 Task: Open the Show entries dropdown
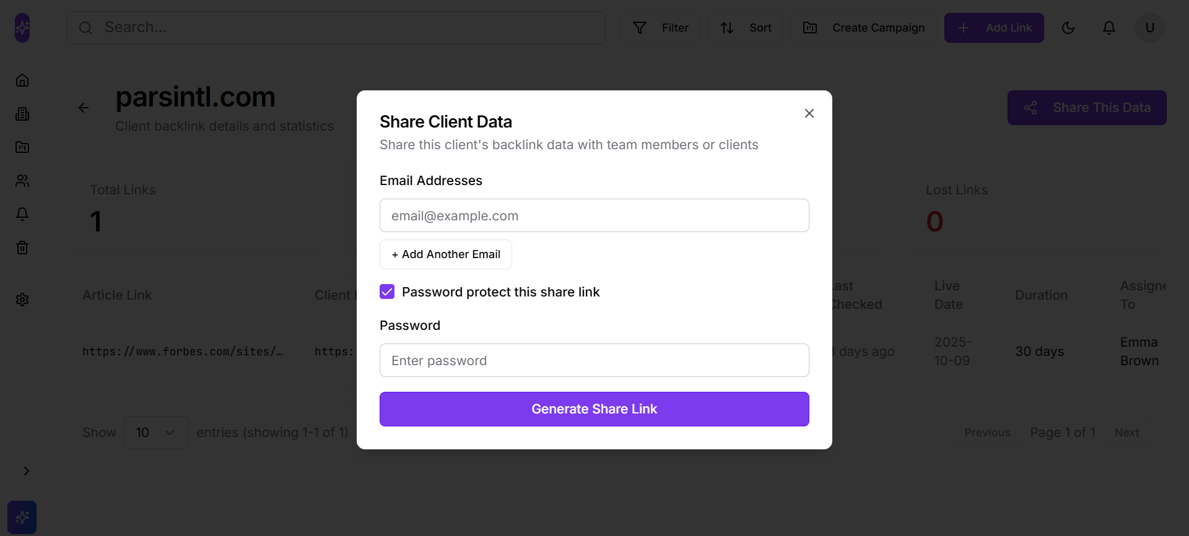click(155, 432)
